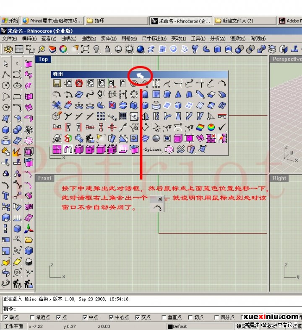Switch to the 指环 folder on taskbar
This screenshot has height=330, width=302.
click(117, 21)
